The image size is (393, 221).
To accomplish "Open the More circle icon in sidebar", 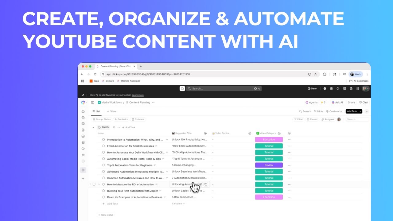I will [83, 161].
